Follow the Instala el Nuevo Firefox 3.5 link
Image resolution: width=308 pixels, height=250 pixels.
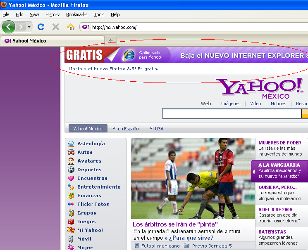click(113, 68)
